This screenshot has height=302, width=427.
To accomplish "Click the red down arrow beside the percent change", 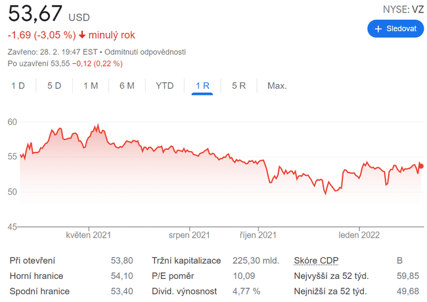I will (82, 35).
